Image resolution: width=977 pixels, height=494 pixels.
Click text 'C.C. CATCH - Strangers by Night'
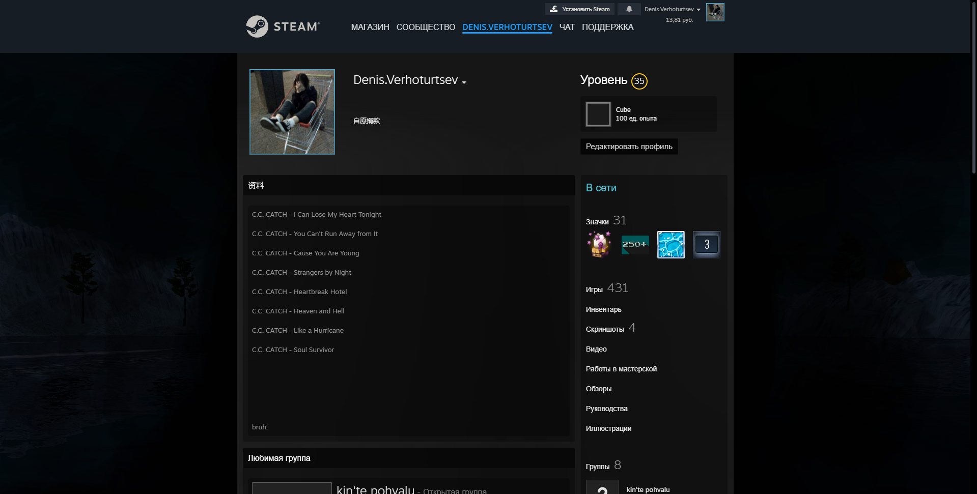301,273
